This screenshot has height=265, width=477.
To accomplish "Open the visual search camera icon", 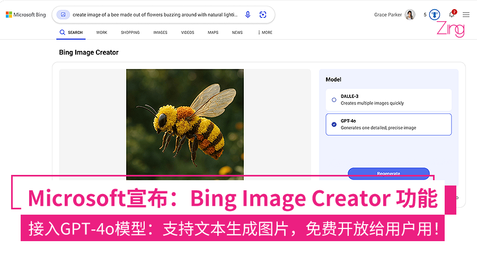I will [263, 15].
